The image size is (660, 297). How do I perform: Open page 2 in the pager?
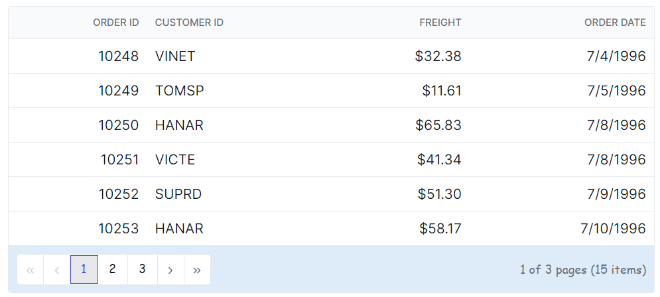click(x=113, y=269)
